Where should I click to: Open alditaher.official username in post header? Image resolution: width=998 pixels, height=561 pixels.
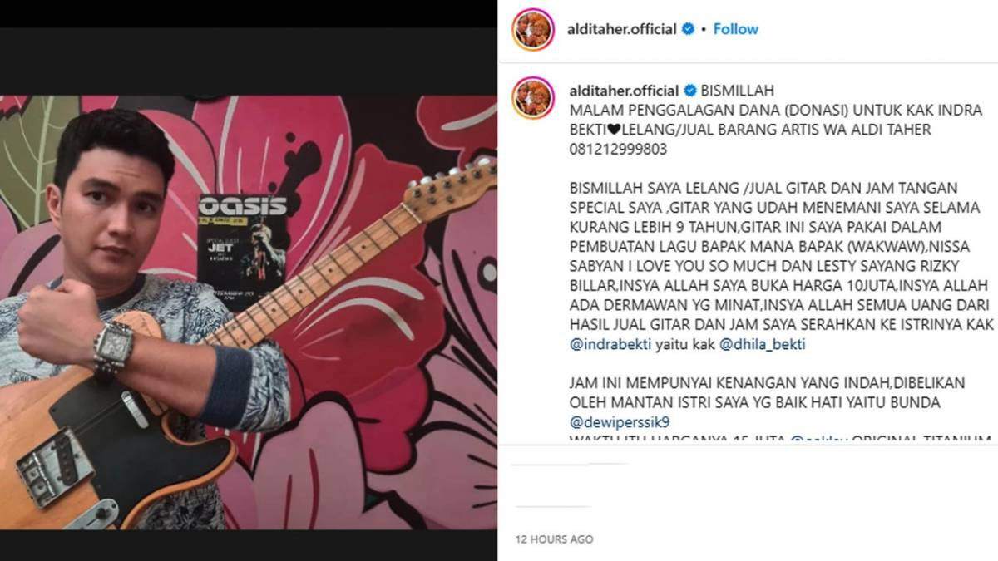[x=623, y=29]
